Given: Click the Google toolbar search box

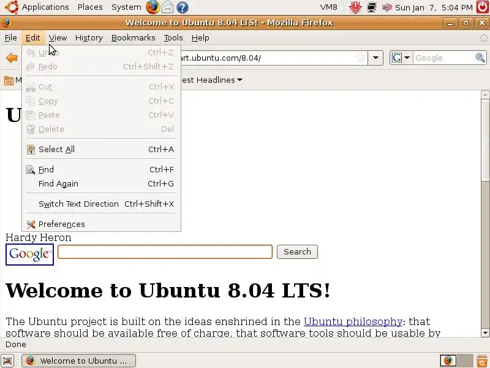Looking at the screenshot, I should pos(443,58).
